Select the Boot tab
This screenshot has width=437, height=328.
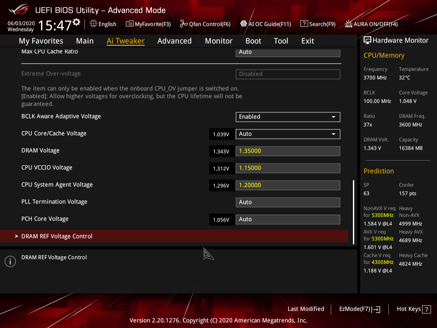[253, 41]
